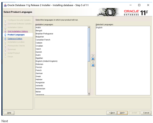Viewport: 153px width, 123px height.
Task: Select German in Available Languages
Action: click(x=61, y=73)
